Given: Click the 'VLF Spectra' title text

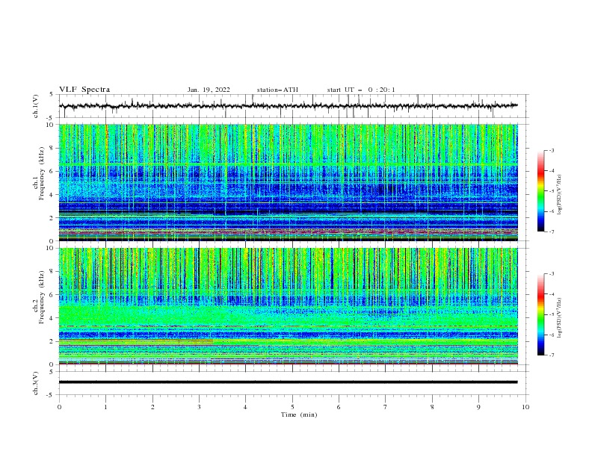Looking at the screenshot, I should click(x=84, y=90).
